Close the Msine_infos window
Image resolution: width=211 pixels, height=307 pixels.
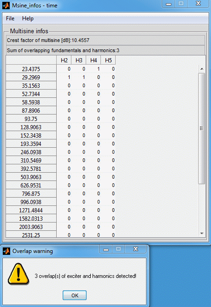[198, 4]
